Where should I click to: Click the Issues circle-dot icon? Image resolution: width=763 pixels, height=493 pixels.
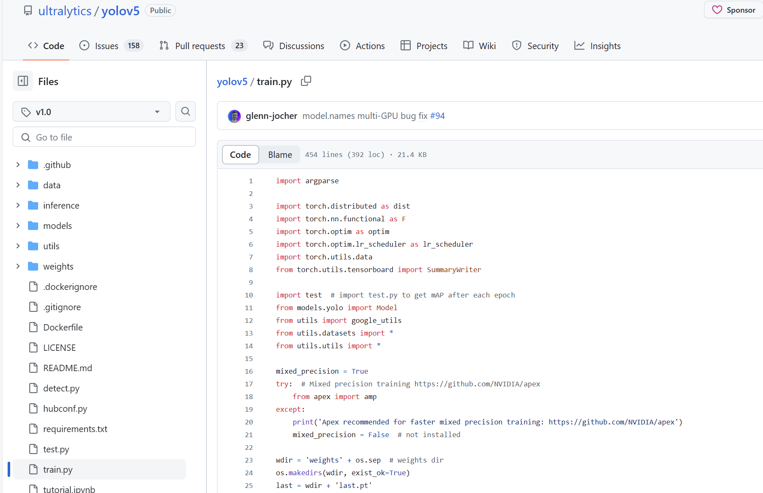(84, 45)
